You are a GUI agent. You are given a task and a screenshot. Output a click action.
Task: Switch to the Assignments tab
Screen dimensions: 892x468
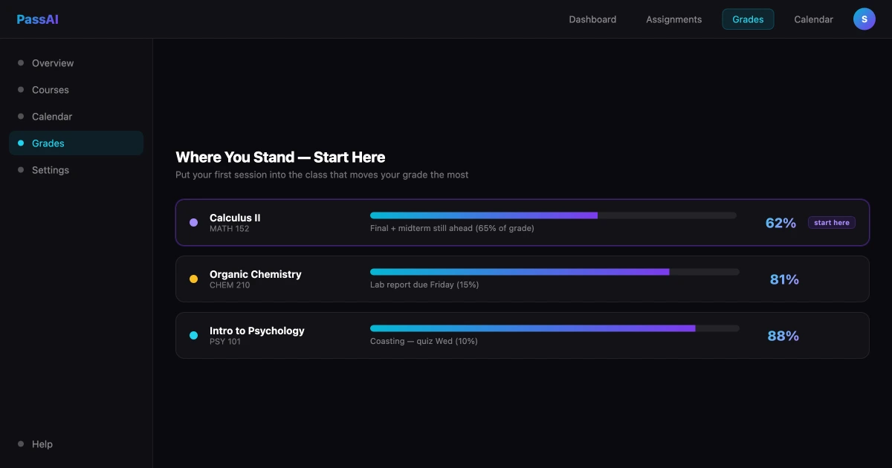pyautogui.click(x=673, y=19)
